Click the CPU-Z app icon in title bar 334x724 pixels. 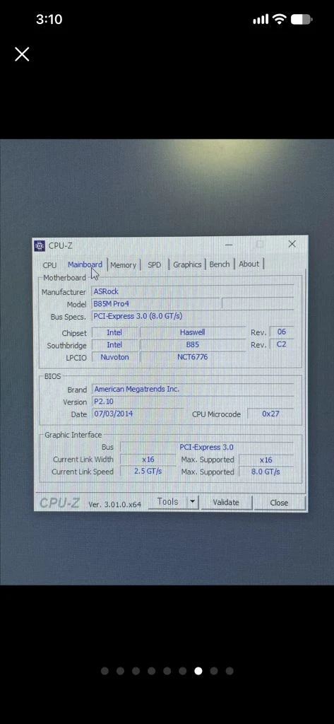[40, 245]
